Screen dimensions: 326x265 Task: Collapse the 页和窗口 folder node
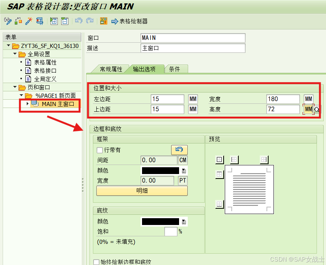[15, 87]
